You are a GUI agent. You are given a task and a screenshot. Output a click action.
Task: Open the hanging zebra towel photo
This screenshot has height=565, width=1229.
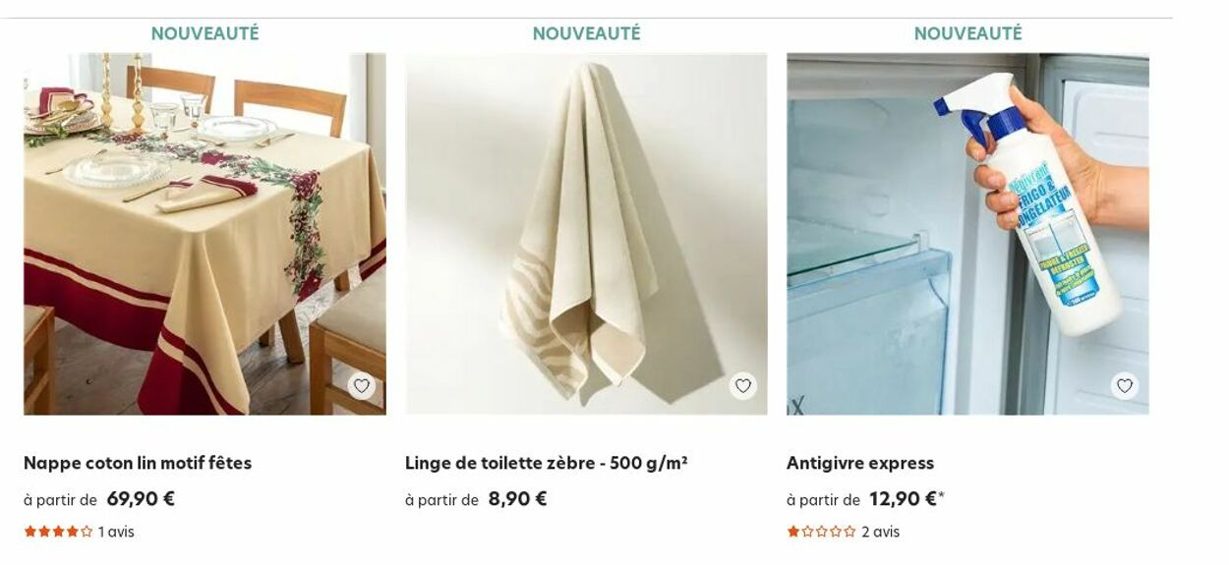tap(586, 234)
